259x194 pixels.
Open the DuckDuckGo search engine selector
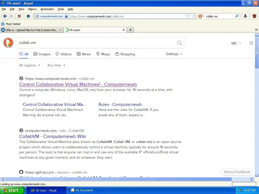point(201,16)
